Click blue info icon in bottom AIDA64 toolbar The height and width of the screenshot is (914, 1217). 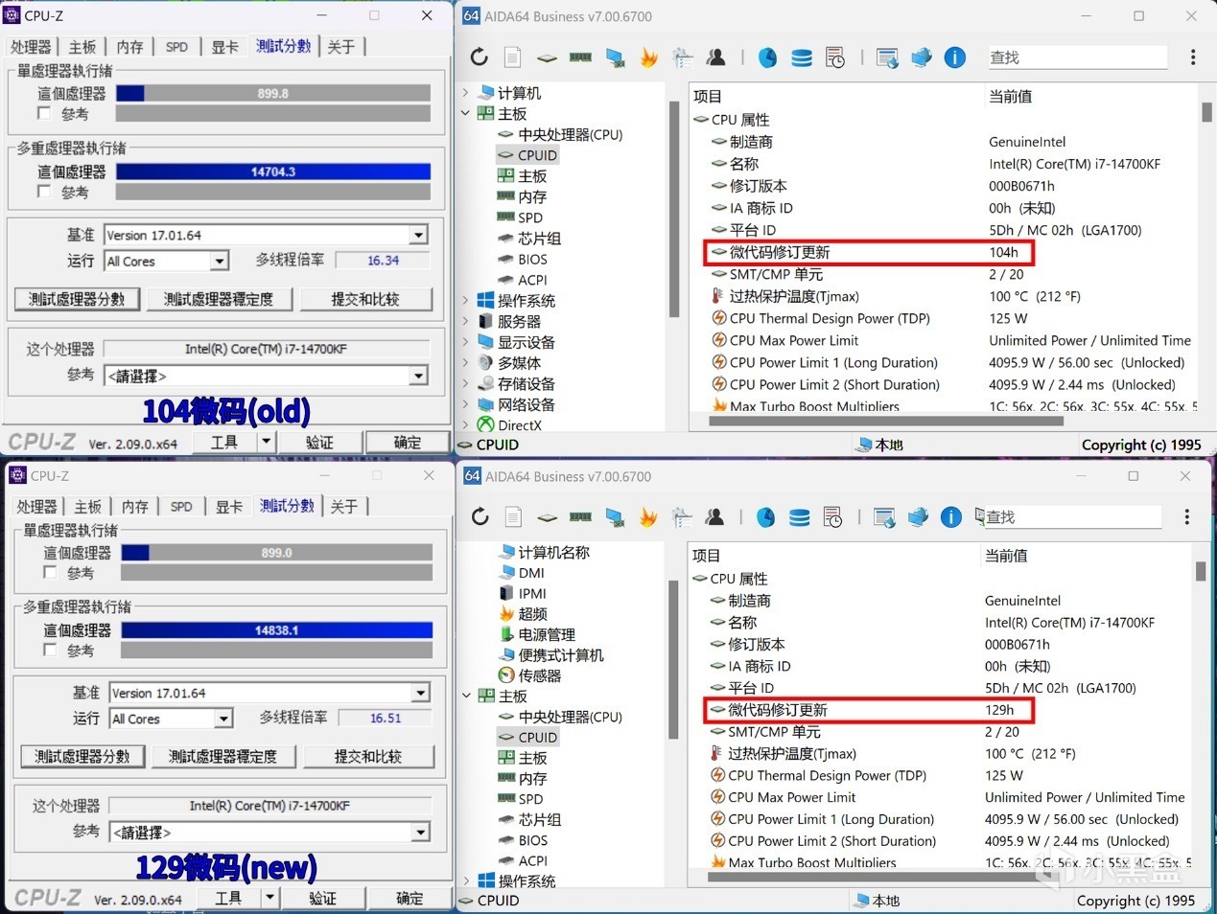[951, 517]
